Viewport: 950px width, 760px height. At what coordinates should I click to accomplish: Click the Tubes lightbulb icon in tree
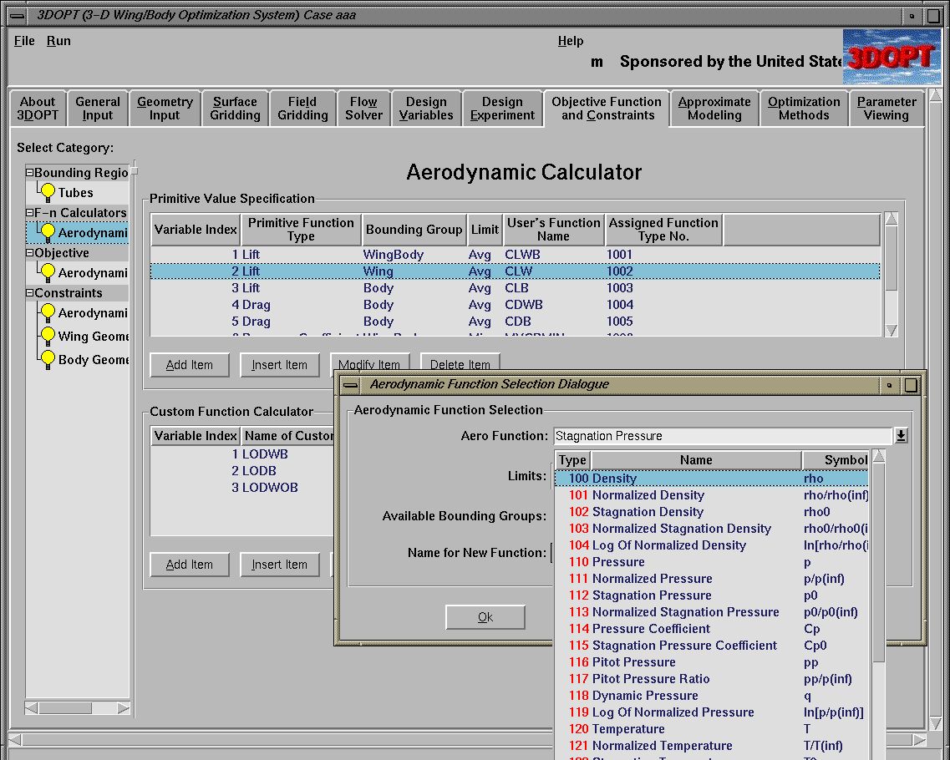pyautogui.click(x=48, y=193)
